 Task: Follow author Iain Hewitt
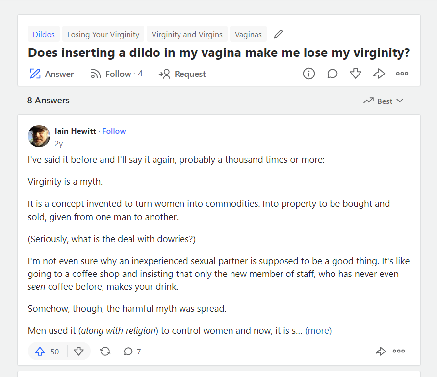point(114,131)
